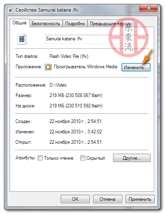
Task: Toggle the Скрытый attribute checkbox
Action: pos(83,158)
